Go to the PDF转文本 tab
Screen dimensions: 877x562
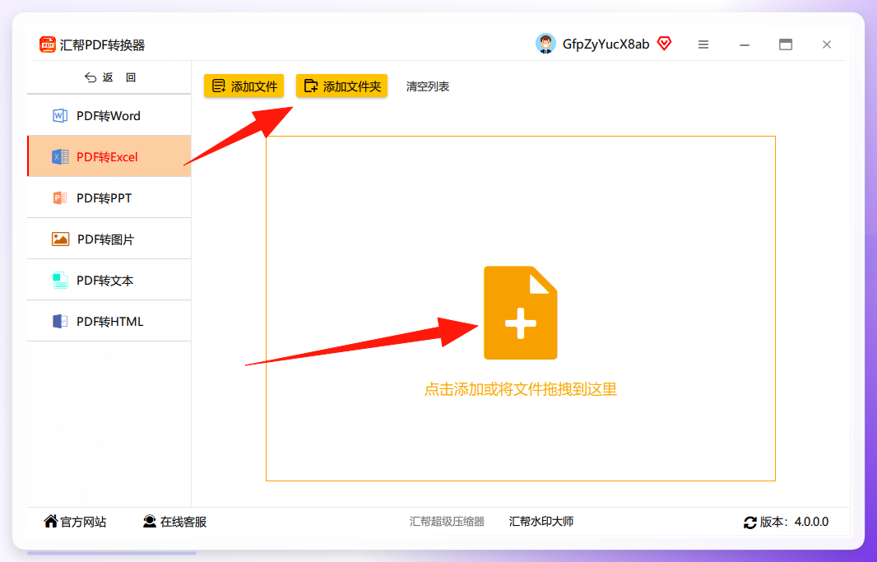109,280
